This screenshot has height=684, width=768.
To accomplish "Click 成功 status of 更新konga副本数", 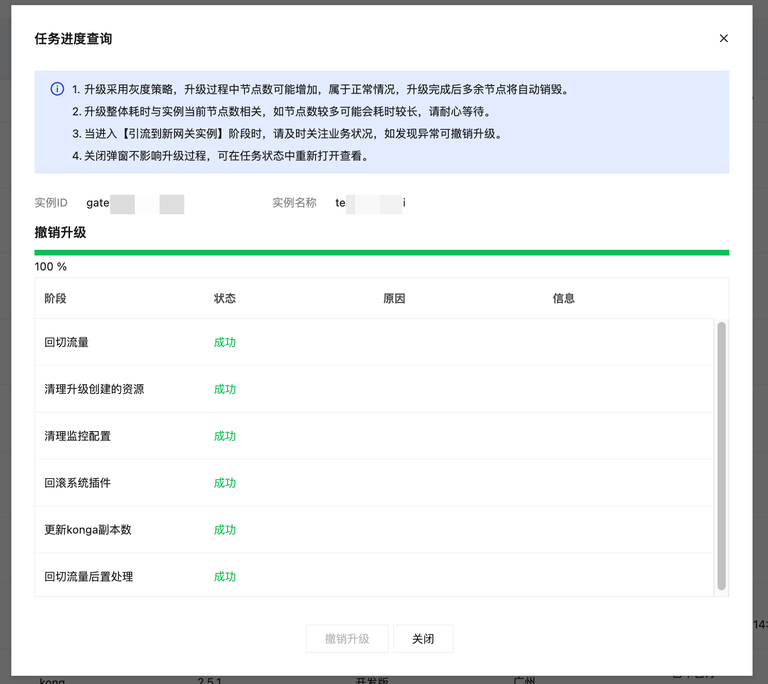I will (225, 530).
